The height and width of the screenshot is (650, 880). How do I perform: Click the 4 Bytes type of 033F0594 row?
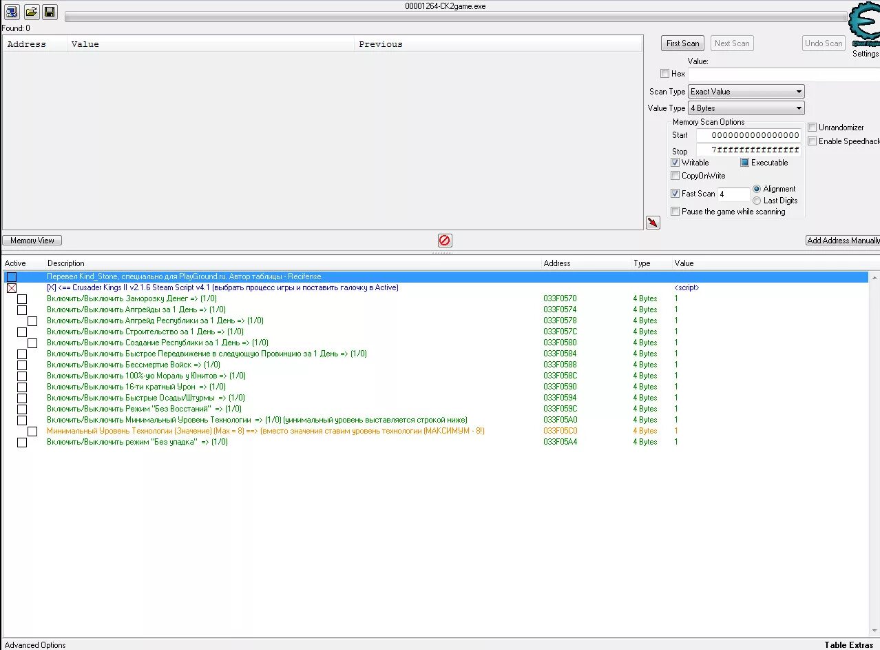pyautogui.click(x=645, y=398)
